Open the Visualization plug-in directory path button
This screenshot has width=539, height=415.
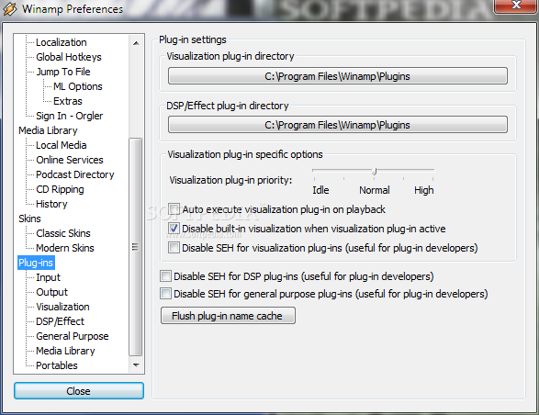tap(338, 76)
